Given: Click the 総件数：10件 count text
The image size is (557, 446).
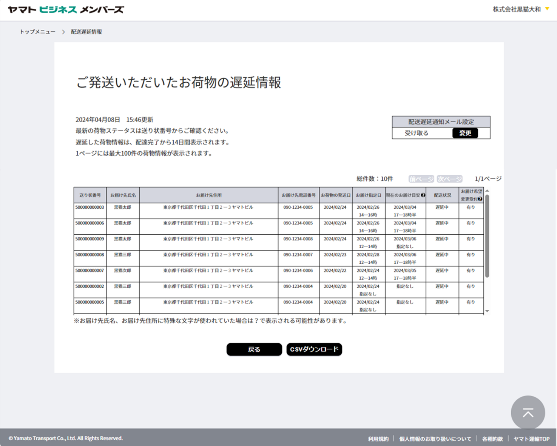Looking at the screenshot, I should click(x=375, y=179).
